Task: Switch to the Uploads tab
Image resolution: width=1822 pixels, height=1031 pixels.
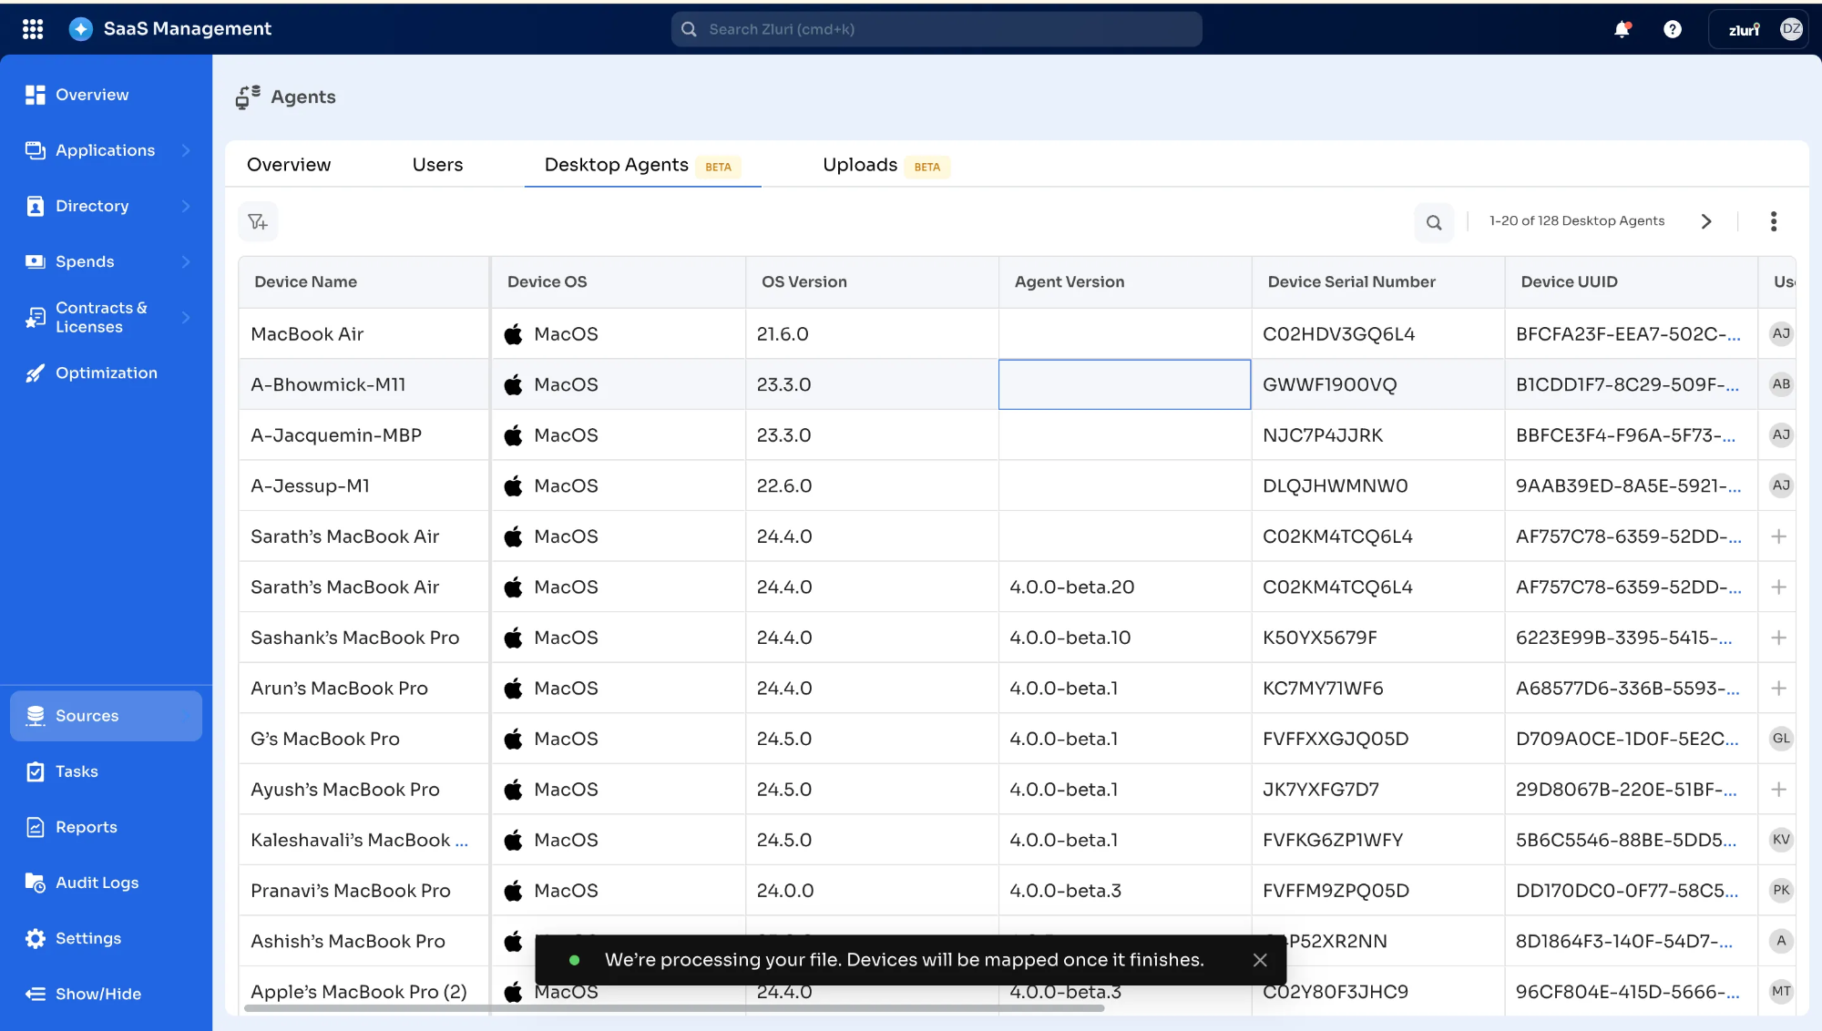Action: [860, 165]
